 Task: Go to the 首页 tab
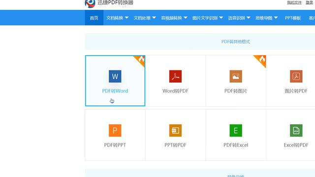click(94, 18)
